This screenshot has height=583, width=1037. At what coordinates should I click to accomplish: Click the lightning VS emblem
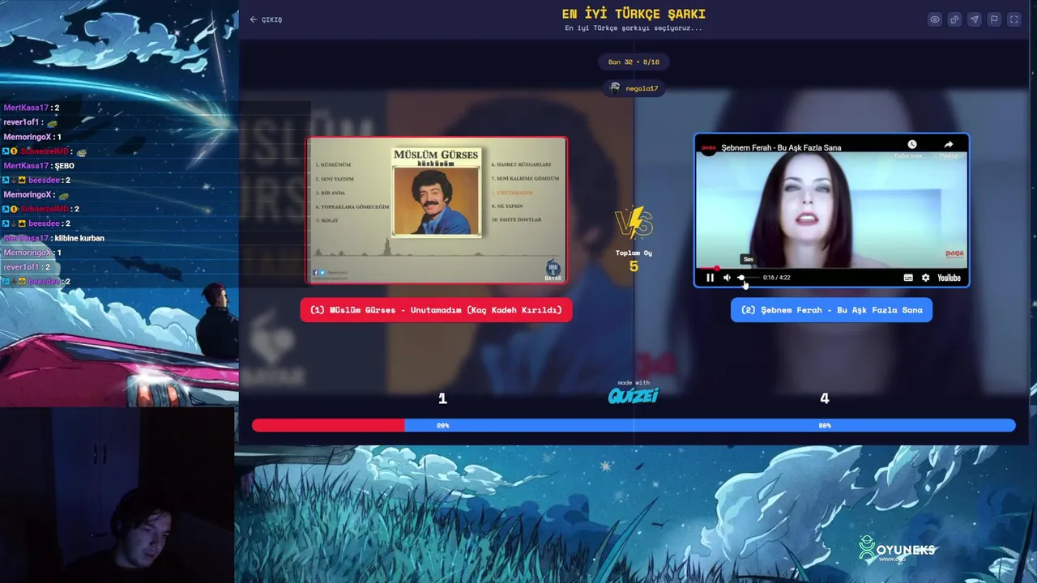point(634,223)
